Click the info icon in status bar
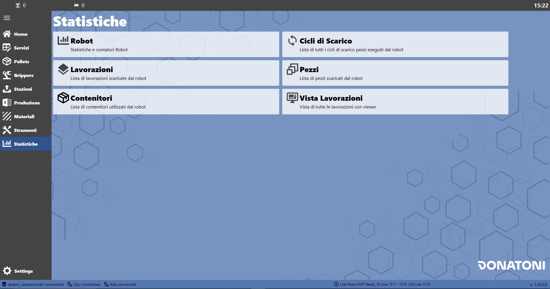 coord(336,284)
